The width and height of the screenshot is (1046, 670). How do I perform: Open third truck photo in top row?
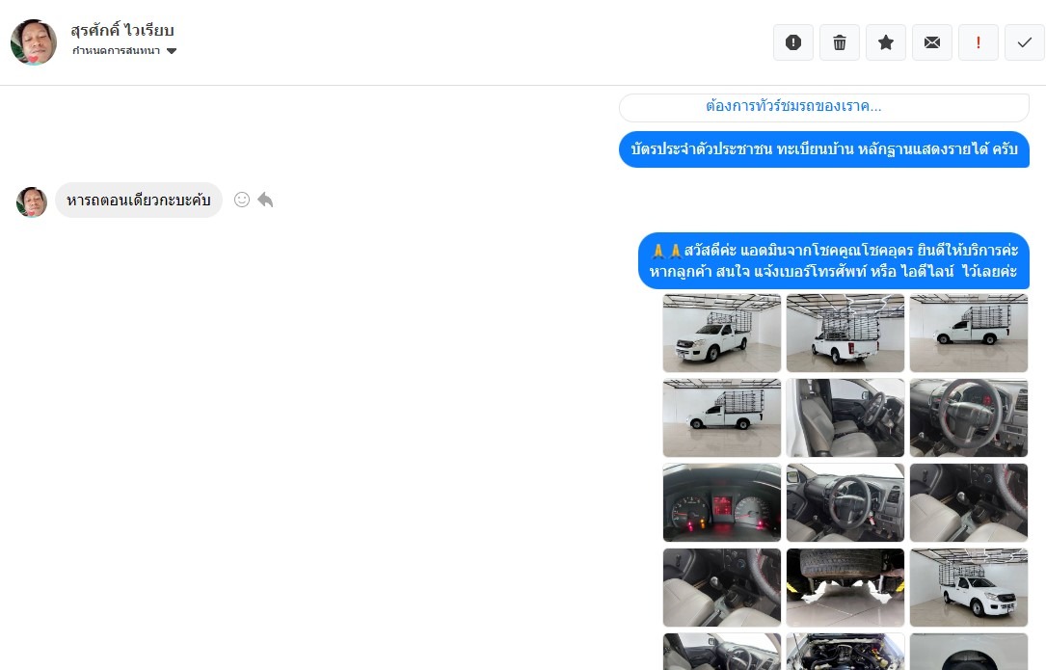(969, 333)
